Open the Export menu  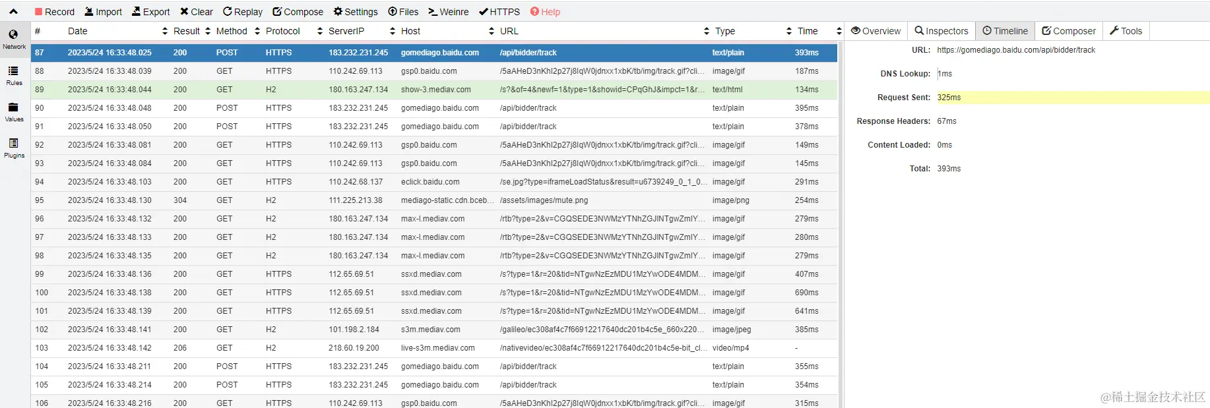(x=151, y=12)
